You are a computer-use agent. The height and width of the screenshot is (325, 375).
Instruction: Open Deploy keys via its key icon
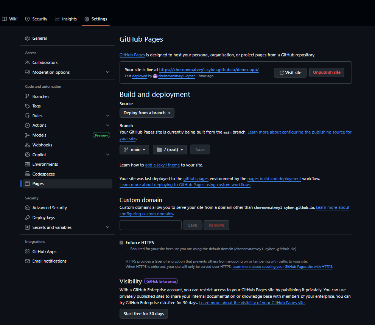click(x=27, y=218)
